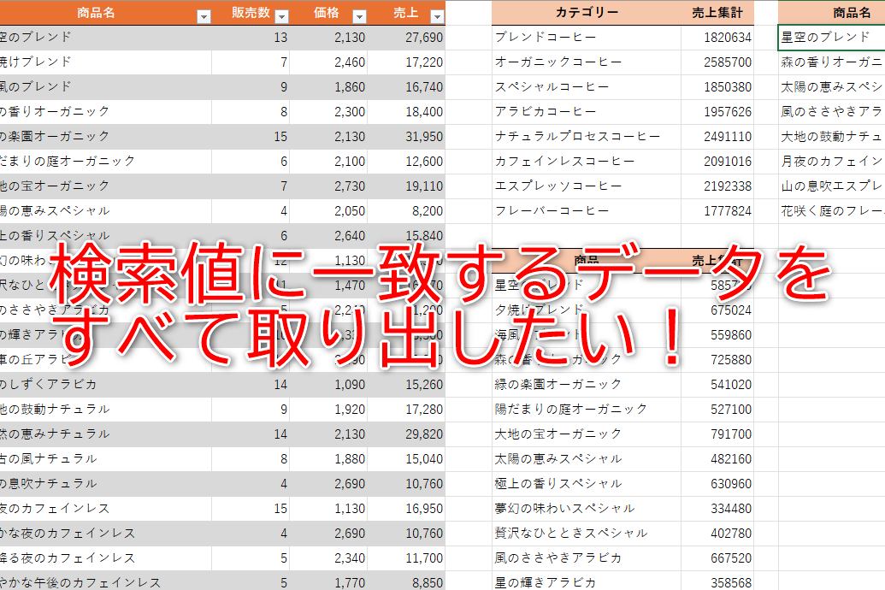Click the green-bordered active cell 星空のブレンド
The image size is (885, 590).
coord(831,38)
